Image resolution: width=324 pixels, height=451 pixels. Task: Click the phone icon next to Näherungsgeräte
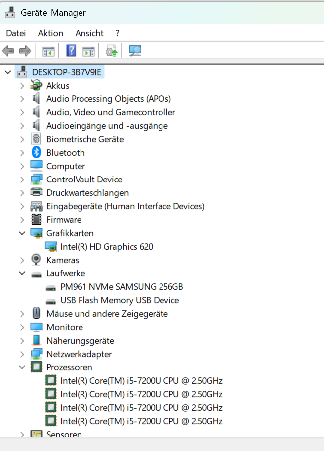click(x=36, y=340)
